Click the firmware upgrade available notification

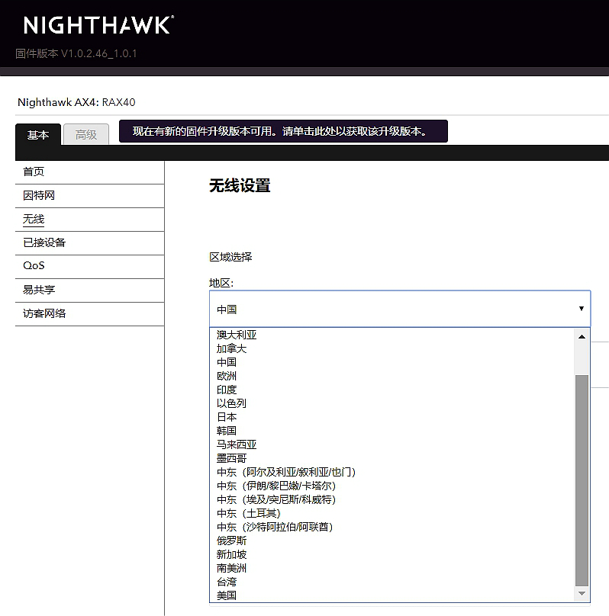(x=283, y=131)
